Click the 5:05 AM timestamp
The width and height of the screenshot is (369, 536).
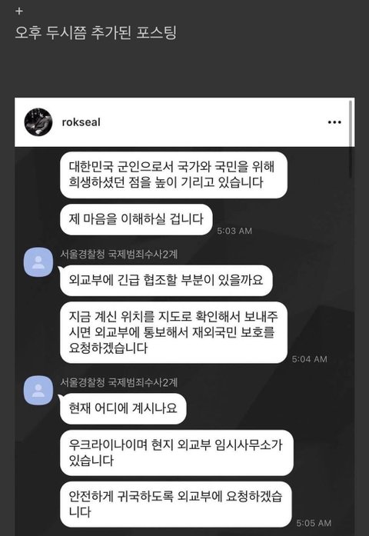pos(314,524)
